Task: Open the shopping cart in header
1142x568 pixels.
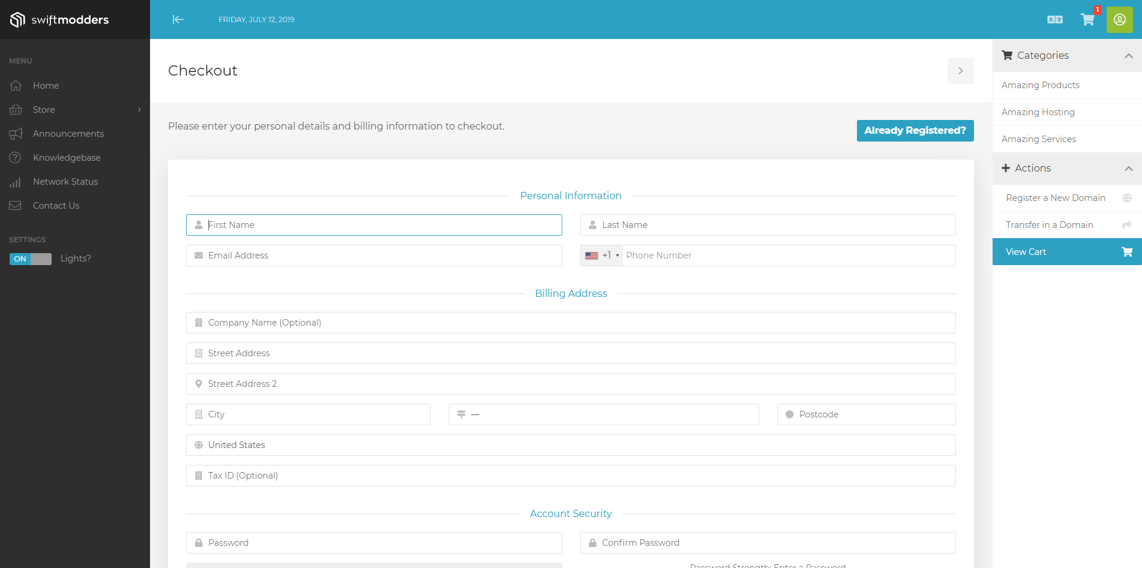Action: (x=1087, y=20)
